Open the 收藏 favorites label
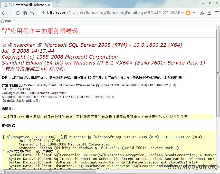The width and height of the screenshot is (220, 174). coord(8,21)
